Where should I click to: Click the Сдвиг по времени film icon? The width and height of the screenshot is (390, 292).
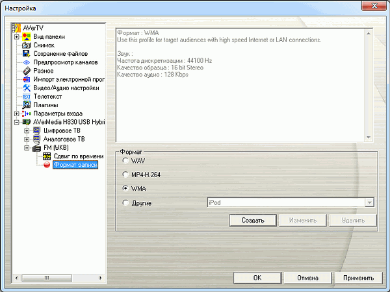(x=47, y=156)
